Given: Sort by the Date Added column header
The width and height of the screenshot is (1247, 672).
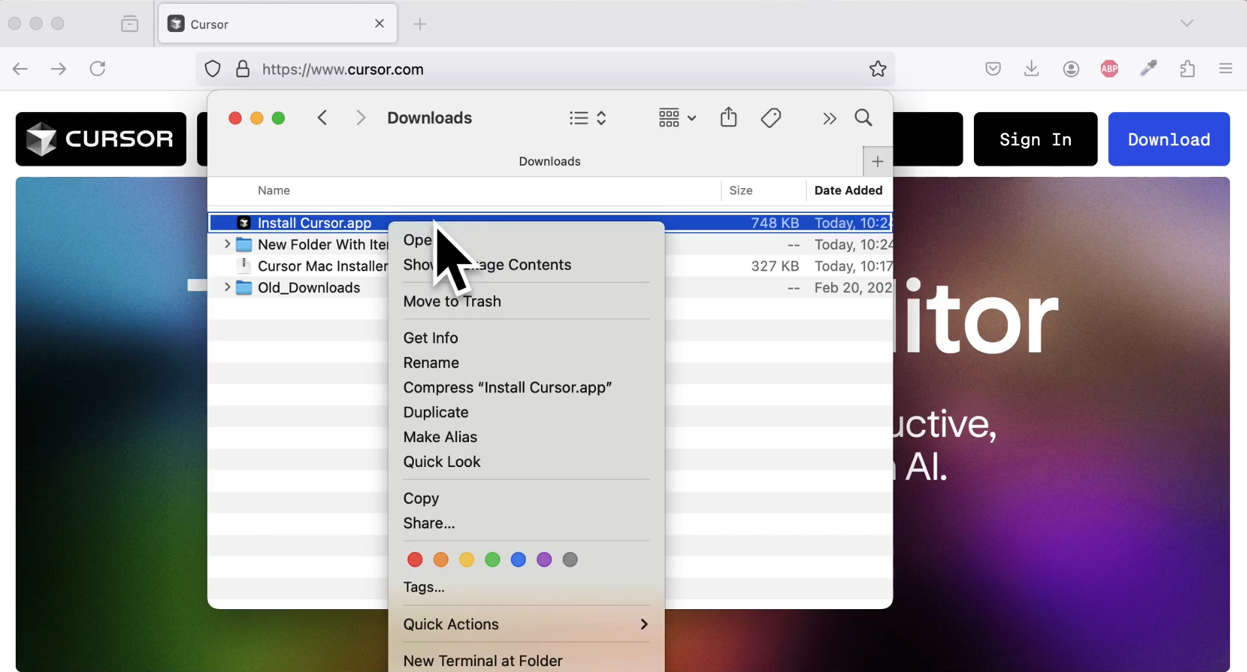Looking at the screenshot, I should 848,191.
